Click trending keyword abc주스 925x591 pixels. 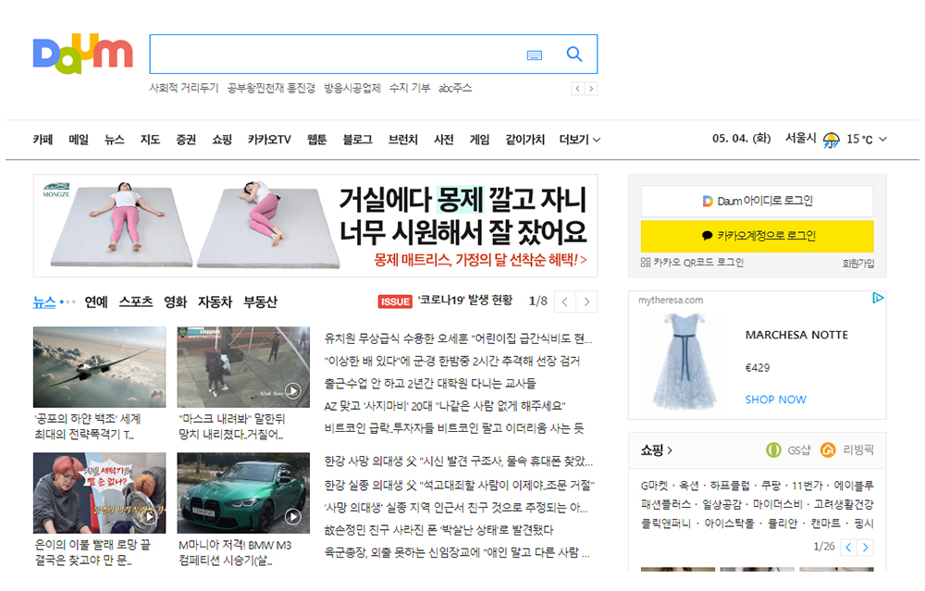[x=455, y=88]
